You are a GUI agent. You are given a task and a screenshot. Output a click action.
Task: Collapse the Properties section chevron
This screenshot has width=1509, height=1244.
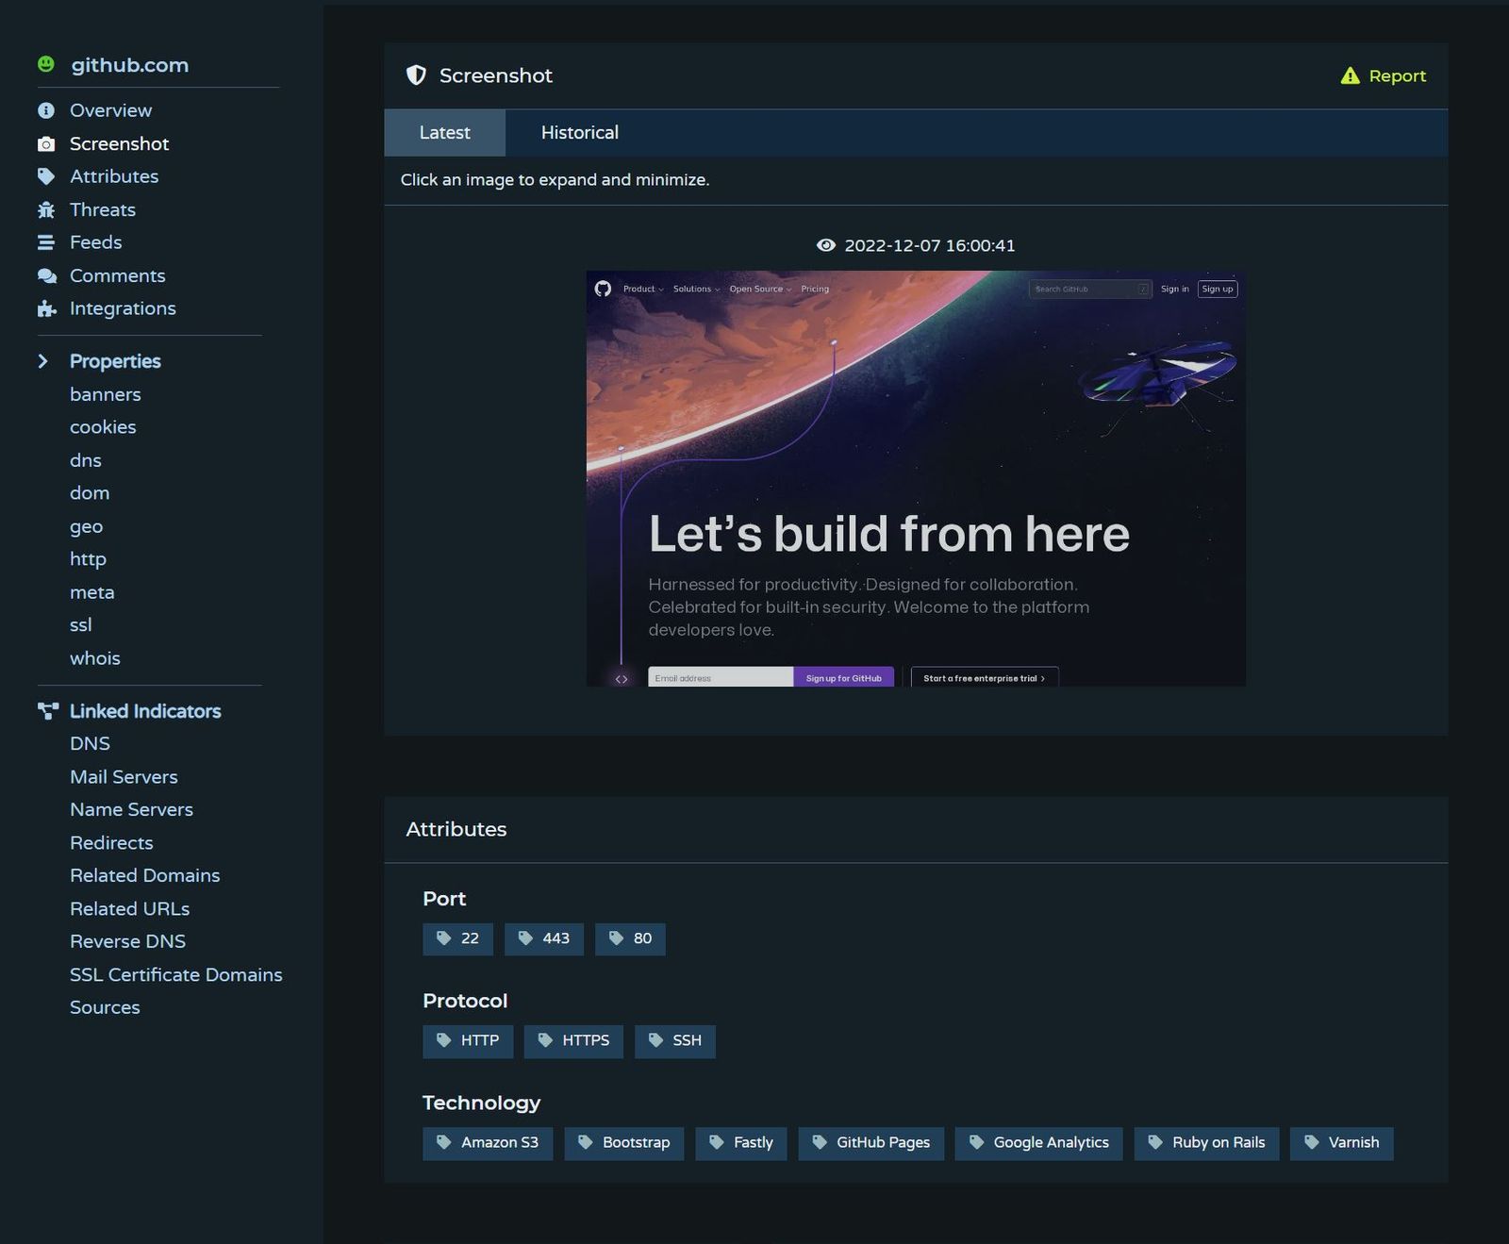[41, 360]
